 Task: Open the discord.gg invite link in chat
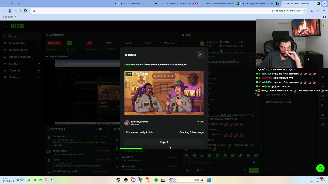220,115
